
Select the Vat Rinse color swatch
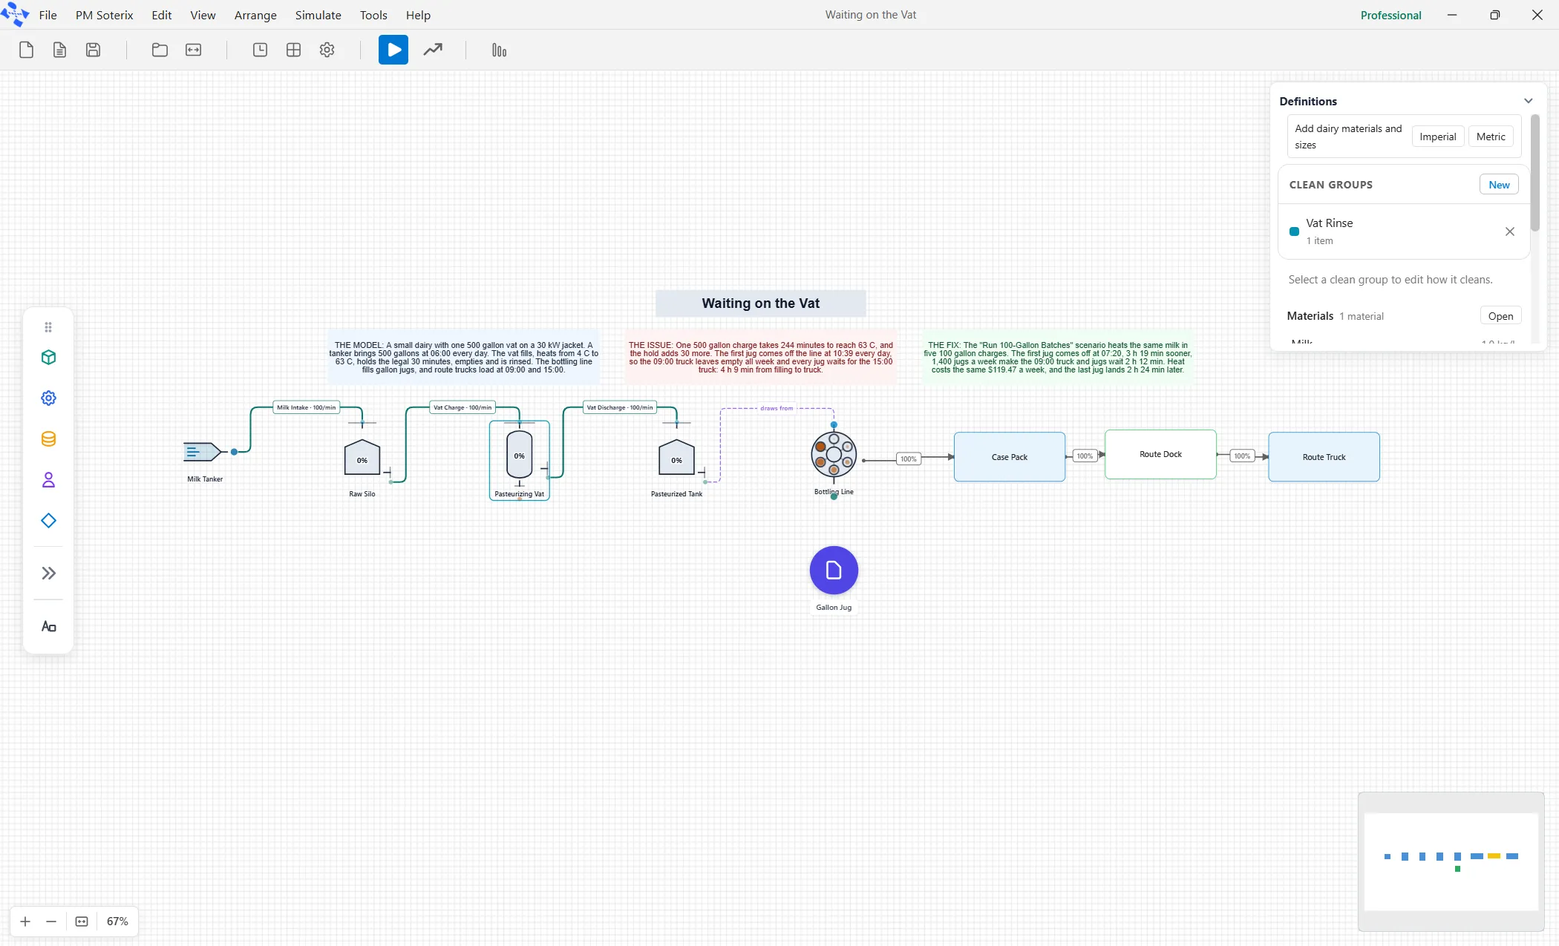point(1294,231)
